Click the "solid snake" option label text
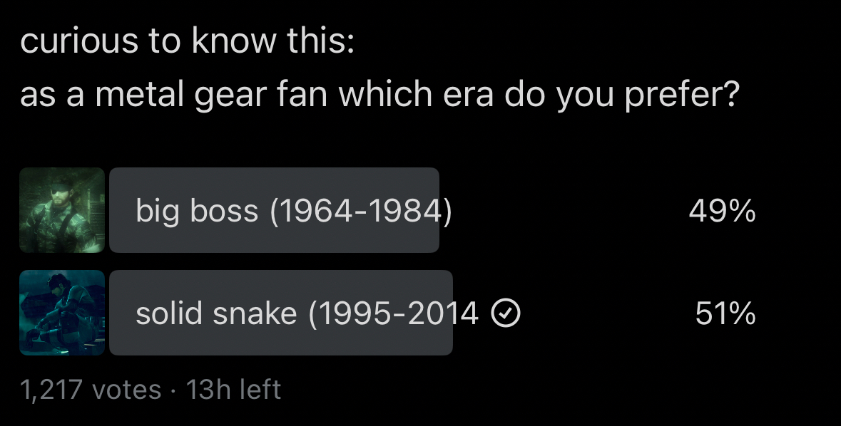Image resolution: width=841 pixels, height=426 pixels. pos(216,313)
